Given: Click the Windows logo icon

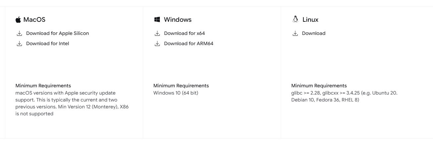Looking at the screenshot, I should pos(157,20).
